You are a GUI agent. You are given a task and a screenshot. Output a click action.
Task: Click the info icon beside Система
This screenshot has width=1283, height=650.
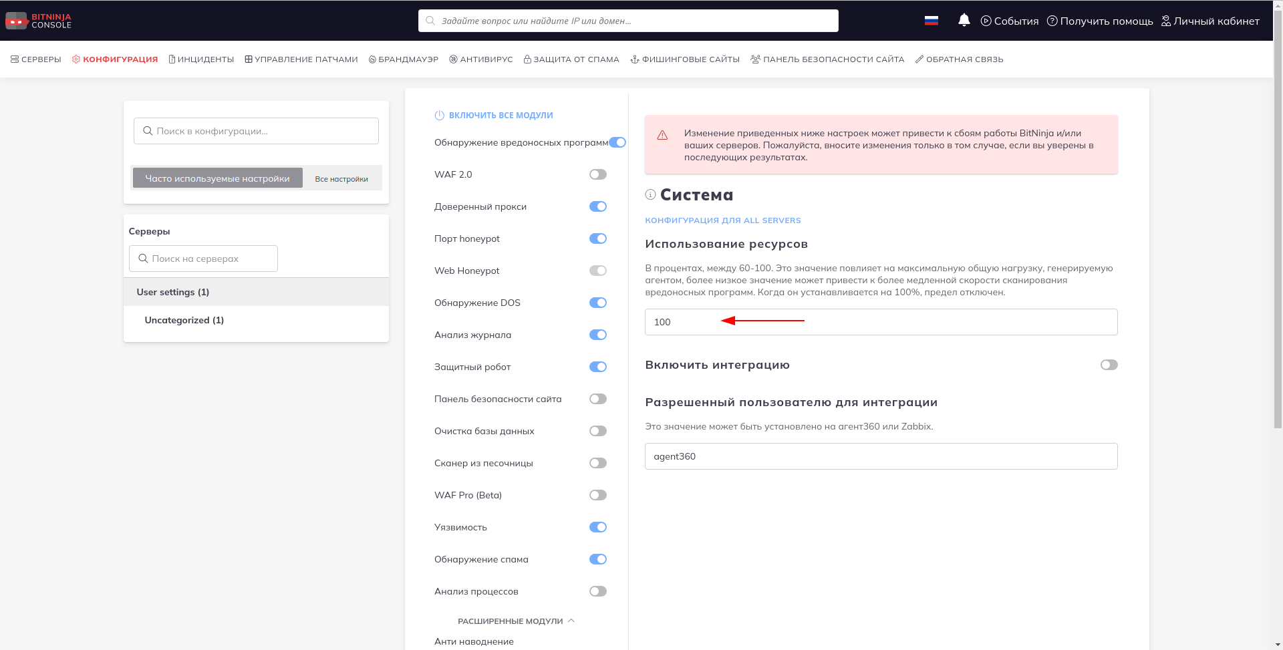coord(650,194)
